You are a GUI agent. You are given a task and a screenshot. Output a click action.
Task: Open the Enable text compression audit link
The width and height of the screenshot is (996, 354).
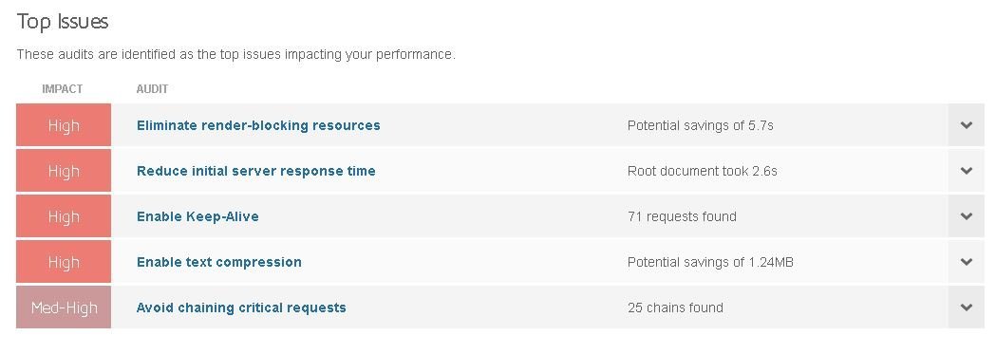pyautogui.click(x=219, y=263)
